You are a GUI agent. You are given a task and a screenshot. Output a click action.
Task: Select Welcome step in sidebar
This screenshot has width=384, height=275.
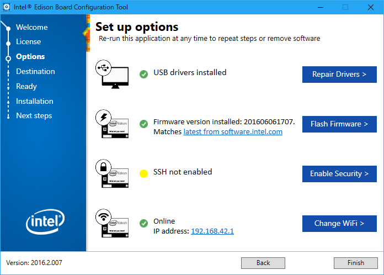tap(32, 27)
